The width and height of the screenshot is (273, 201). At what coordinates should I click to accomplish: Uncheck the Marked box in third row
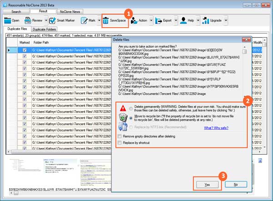point(25,62)
